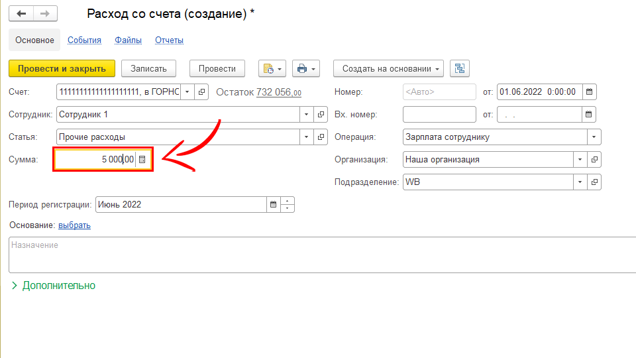Open the Подразделение dropdown list
This screenshot has width=636, height=358.
point(580,182)
